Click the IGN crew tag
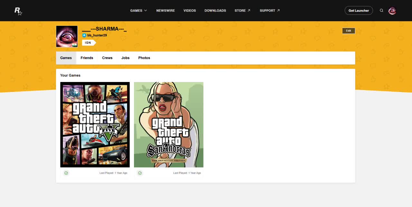Screen dimensions: 412x207 click(89, 42)
